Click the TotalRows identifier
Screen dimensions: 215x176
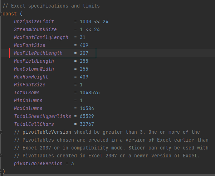(27, 92)
